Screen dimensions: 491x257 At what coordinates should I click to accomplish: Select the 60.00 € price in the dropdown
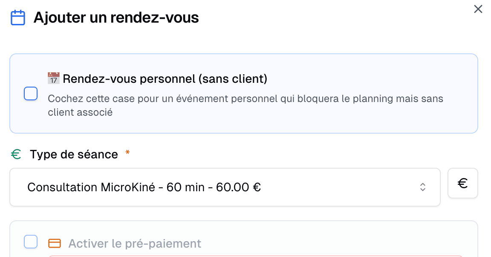pyautogui.click(x=238, y=187)
